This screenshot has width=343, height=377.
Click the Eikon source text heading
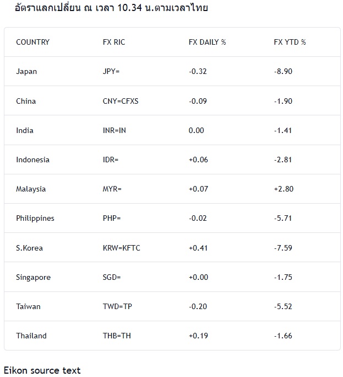coord(42,370)
